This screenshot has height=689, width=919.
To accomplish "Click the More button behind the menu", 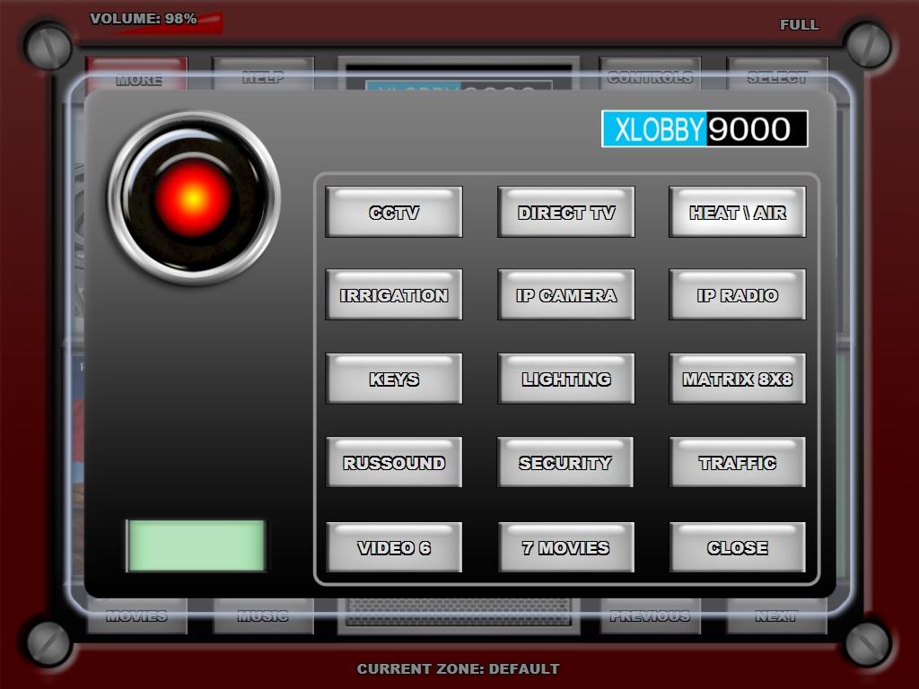I will (137, 74).
